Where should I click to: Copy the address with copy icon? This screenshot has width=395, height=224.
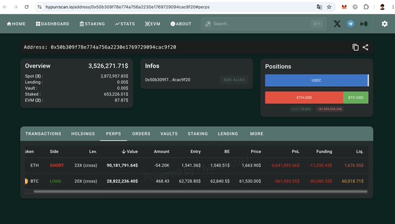(x=355, y=47)
